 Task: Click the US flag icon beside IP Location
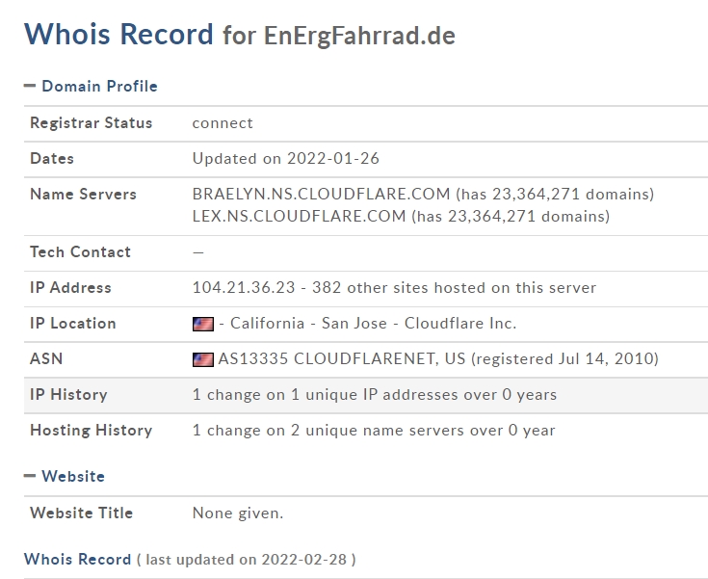click(203, 324)
